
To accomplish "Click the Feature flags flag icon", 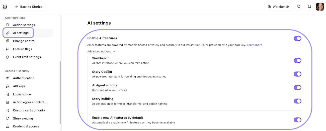I will point(8,49).
